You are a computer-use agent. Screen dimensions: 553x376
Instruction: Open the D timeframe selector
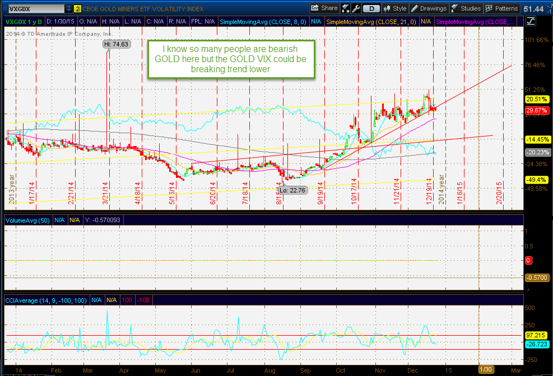coord(371,8)
